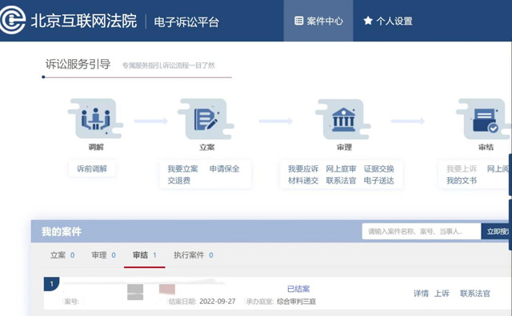Switch to the 审理 cases tab
The width and height of the screenshot is (512, 316).
pyautogui.click(x=103, y=255)
